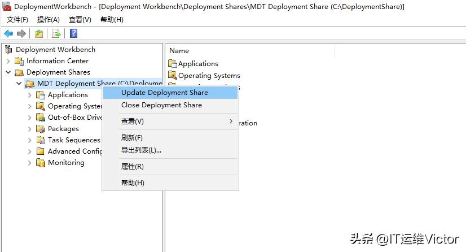Click the Applications icon in the tree

pos(41,95)
